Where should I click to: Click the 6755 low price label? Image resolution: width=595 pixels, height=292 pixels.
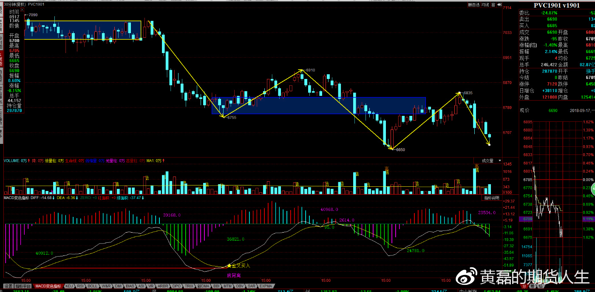click(232, 118)
